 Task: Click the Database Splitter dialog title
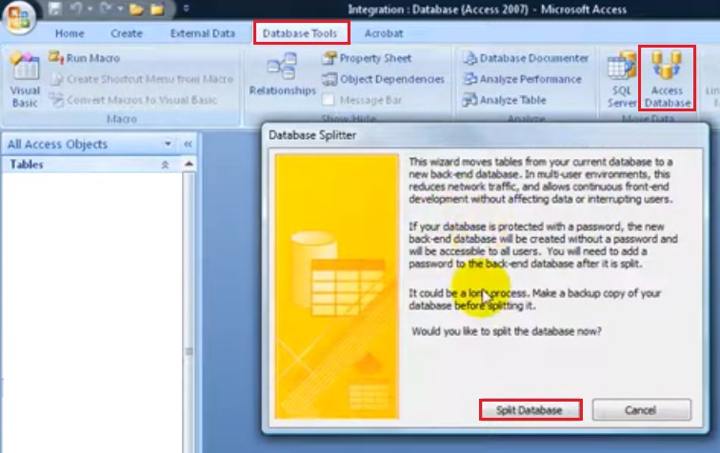312,135
